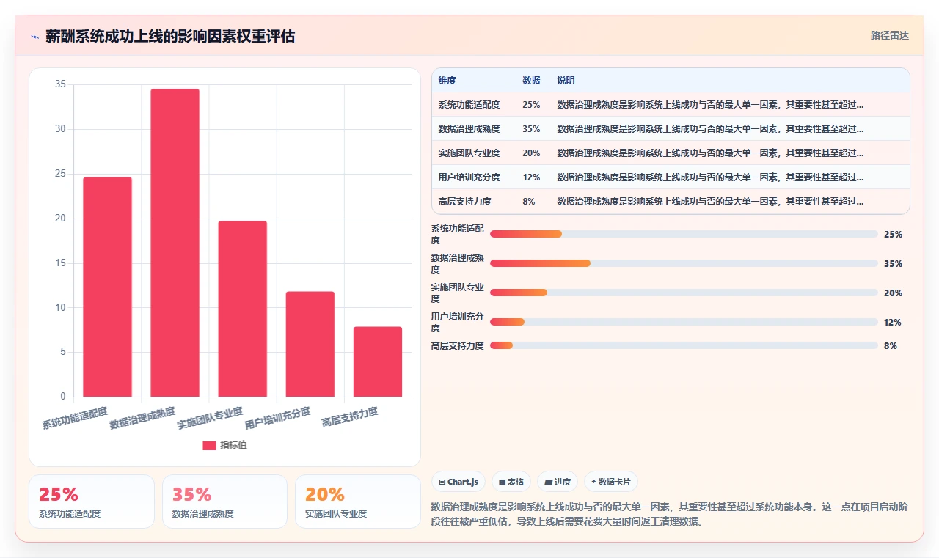The height and width of the screenshot is (558, 939).
Task: Open the 35% 数据治理成熟度 data card
Action: [224, 502]
